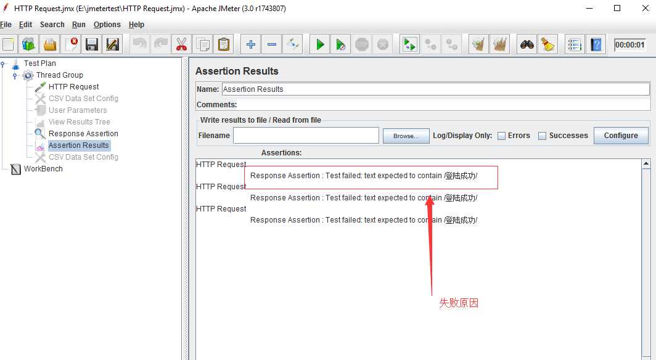Screen dimensions: 656x360
Task: Click Save As icon with pencil
Action: pos(113,44)
